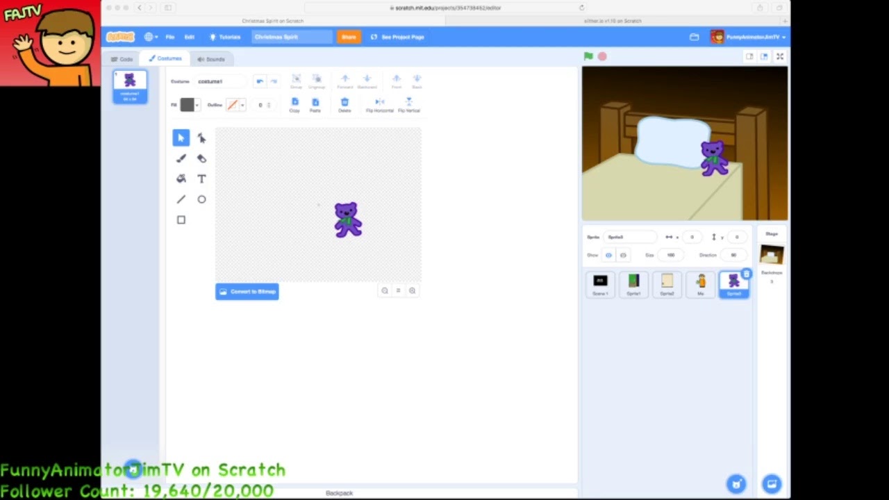889x500 pixels.
Task: Select the Sprite1 sprite
Action: tap(633, 285)
